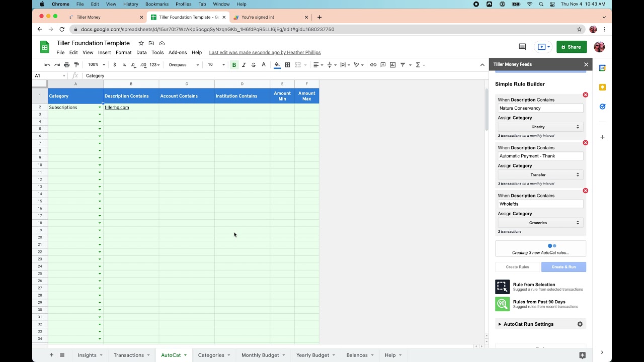Open borders tool
This screenshot has height=362, width=644.
(287, 65)
